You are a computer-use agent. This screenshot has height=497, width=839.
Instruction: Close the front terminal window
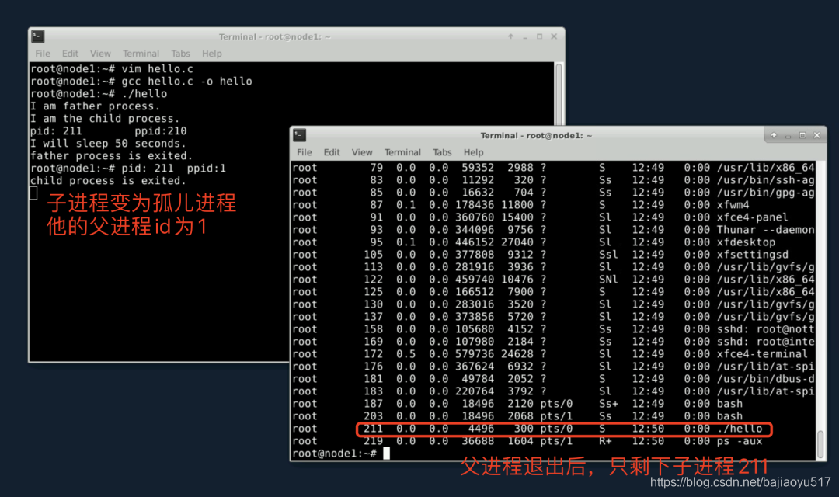[x=817, y=135]
